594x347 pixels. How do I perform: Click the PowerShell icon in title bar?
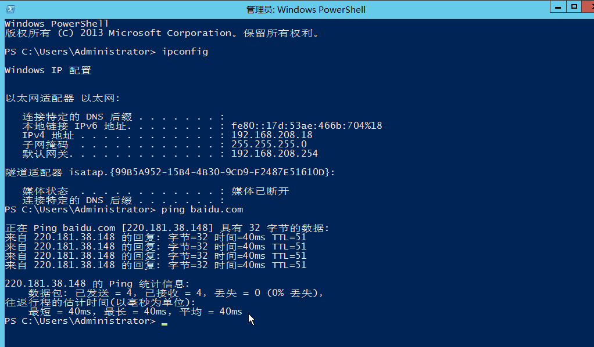click(x=10, y=9)
